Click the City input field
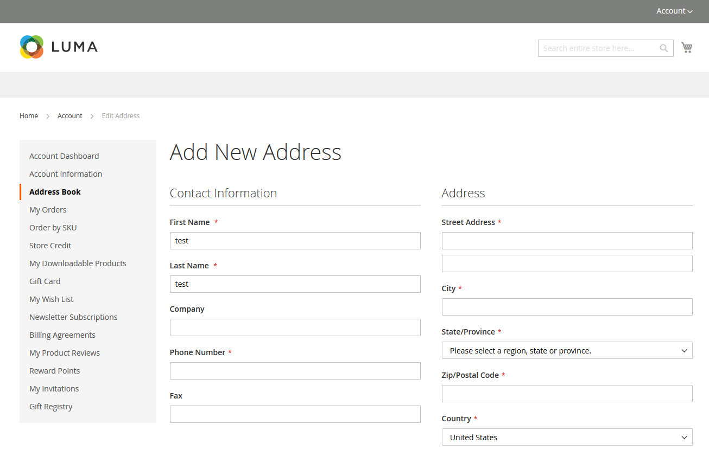 pyautogui.click(x=567, y=307)
